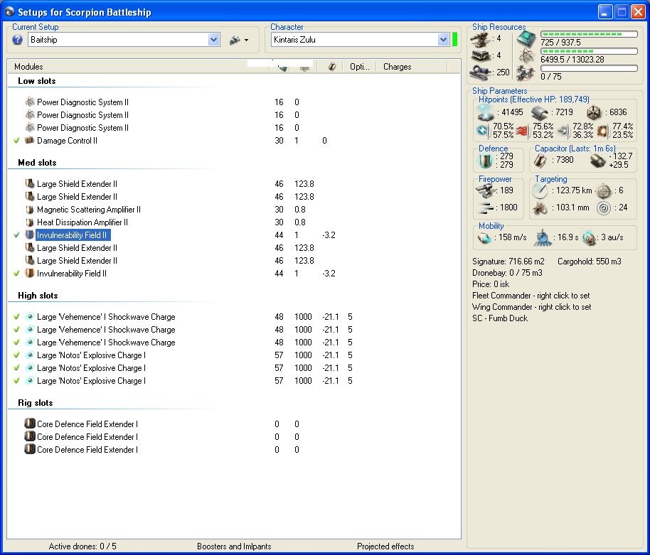Open the Character dropdown arrow
Image resolution: width=650 pixels, height=555 pixels.
(443, 40)
